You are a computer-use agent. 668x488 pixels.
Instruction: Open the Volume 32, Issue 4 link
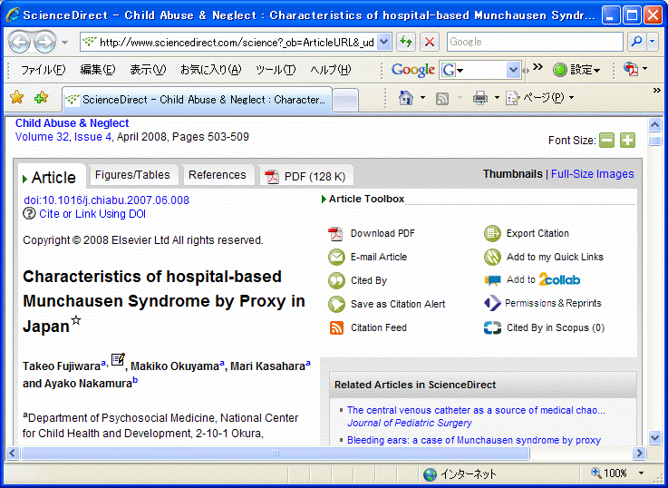pyautogui.click(x=63, y=137)
